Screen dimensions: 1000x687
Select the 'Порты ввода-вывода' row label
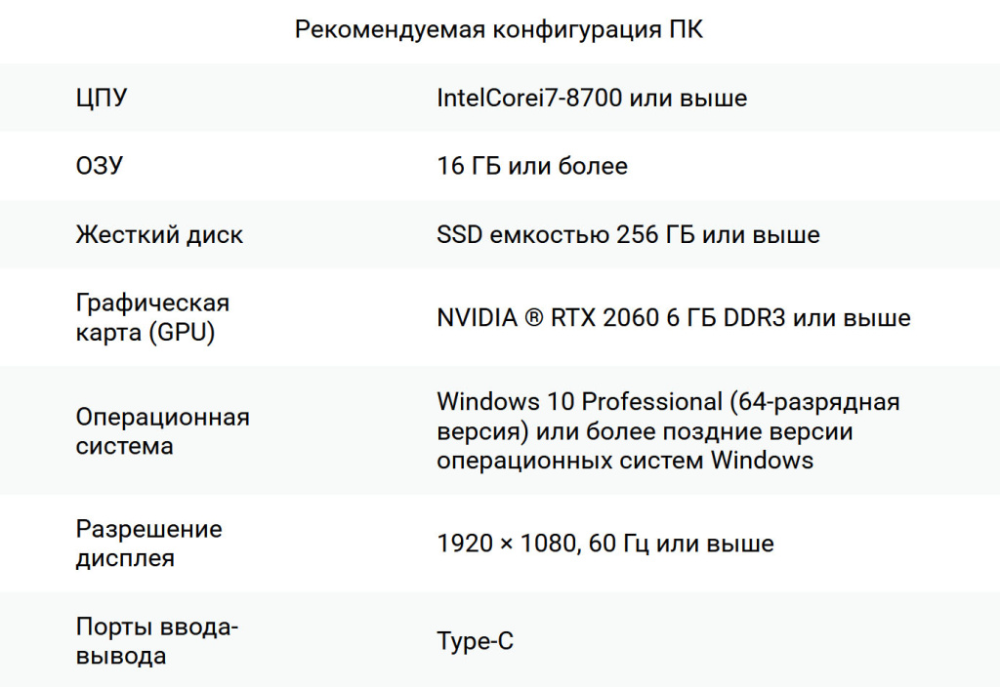pos(156,641)
